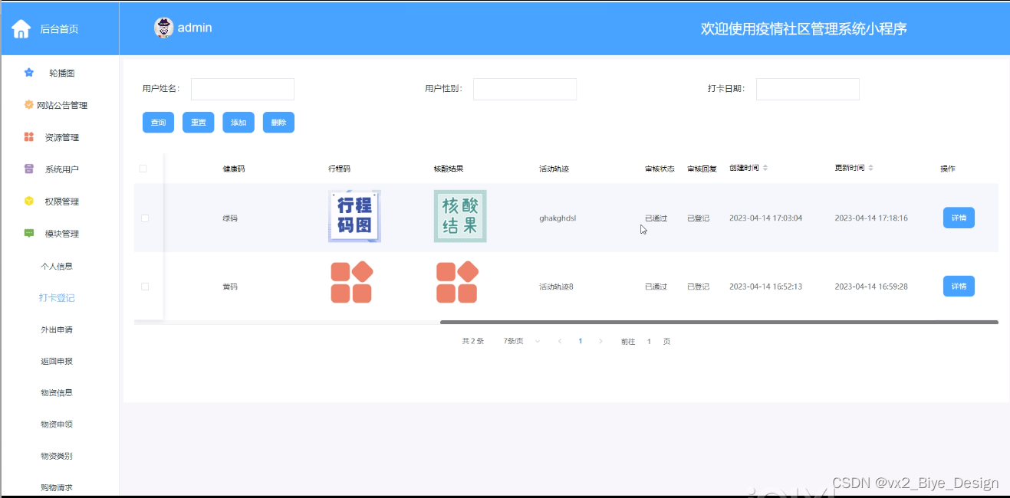Click the admin username text

195,28
